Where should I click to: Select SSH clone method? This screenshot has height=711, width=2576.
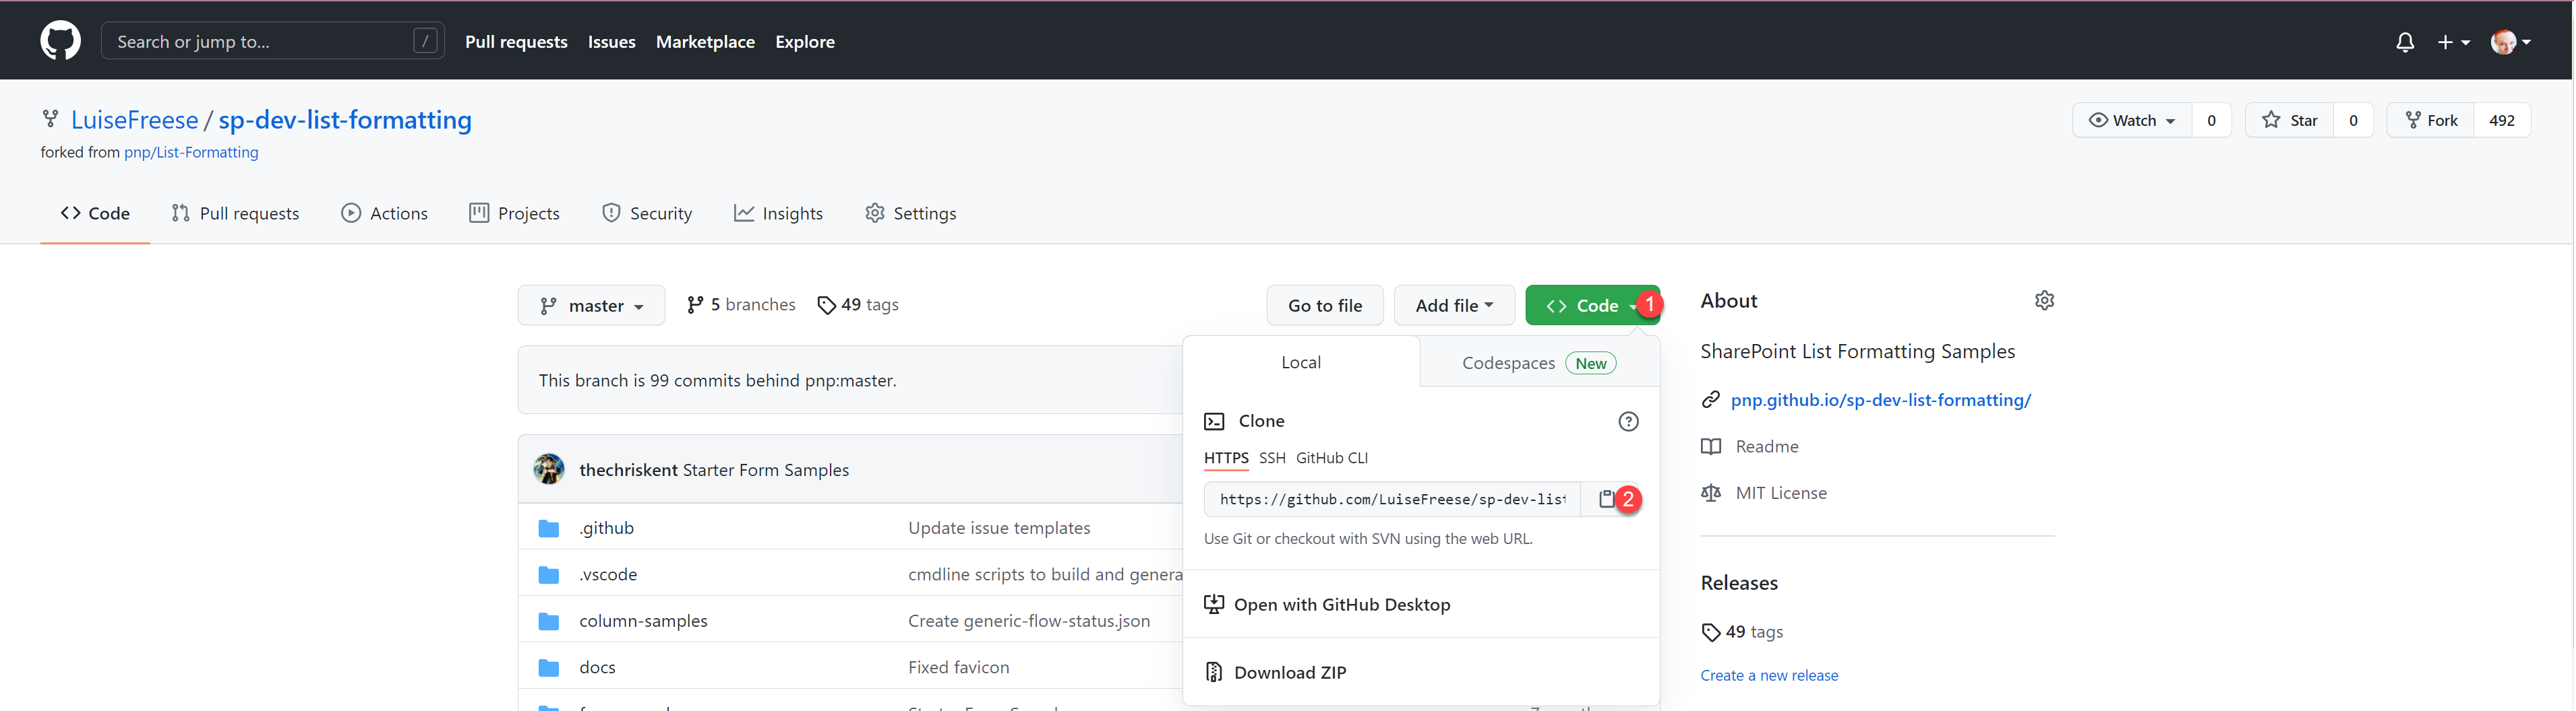pos(1272,457)
